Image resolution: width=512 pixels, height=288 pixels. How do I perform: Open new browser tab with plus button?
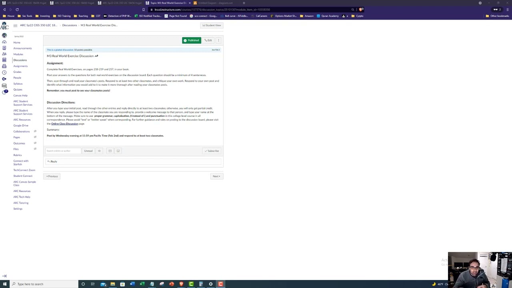click(x=244, y=3)
